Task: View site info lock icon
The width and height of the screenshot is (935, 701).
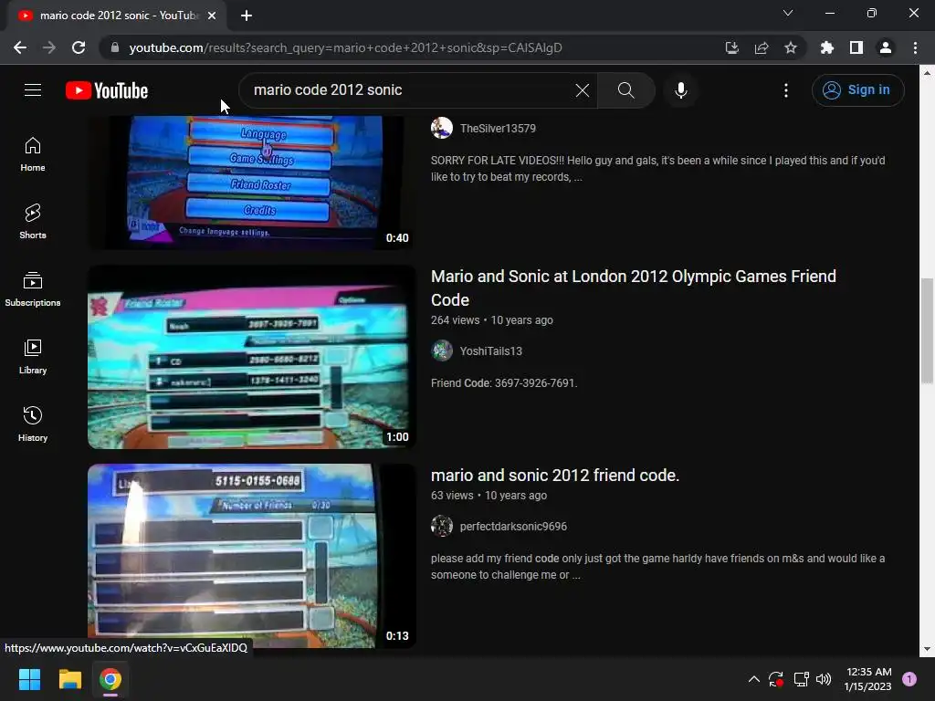Action: point(115,47)
